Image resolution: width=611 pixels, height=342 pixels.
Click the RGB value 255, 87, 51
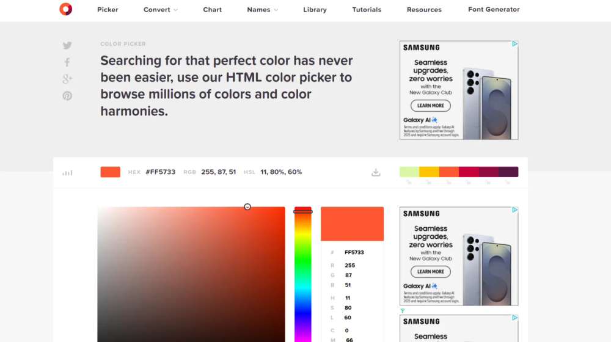point(219,172)
